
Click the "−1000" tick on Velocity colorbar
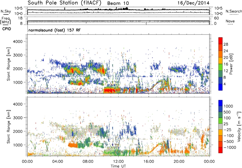pos(230,147)
